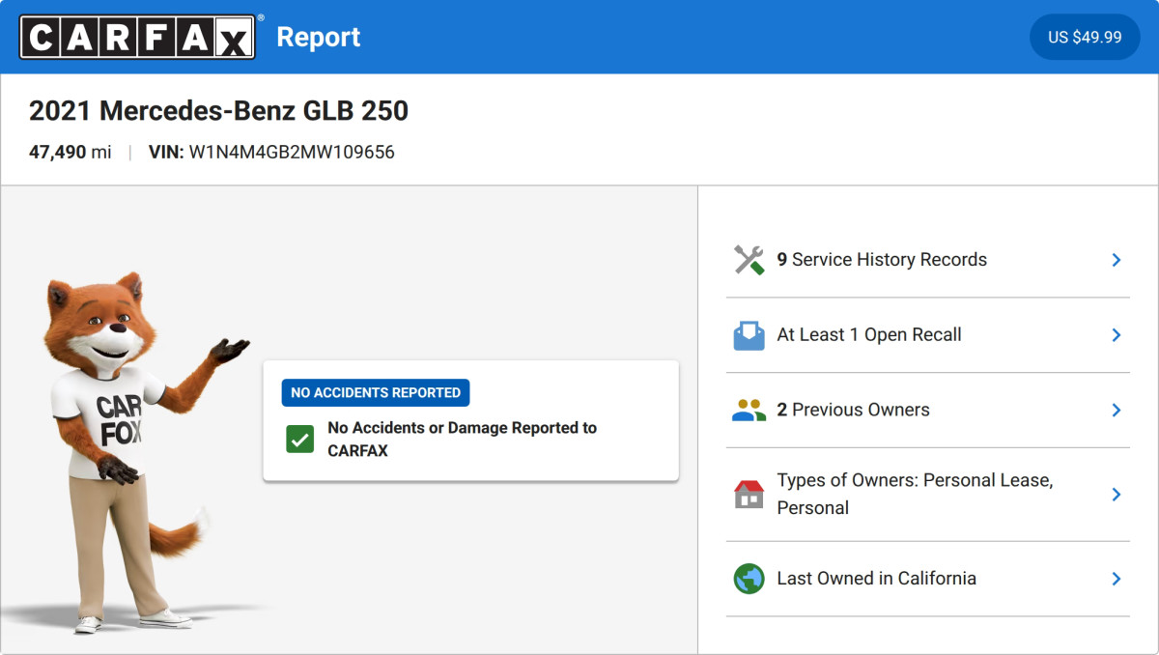Click the wrench service history icon
1159x655 pixels.
tap(749, 260)
